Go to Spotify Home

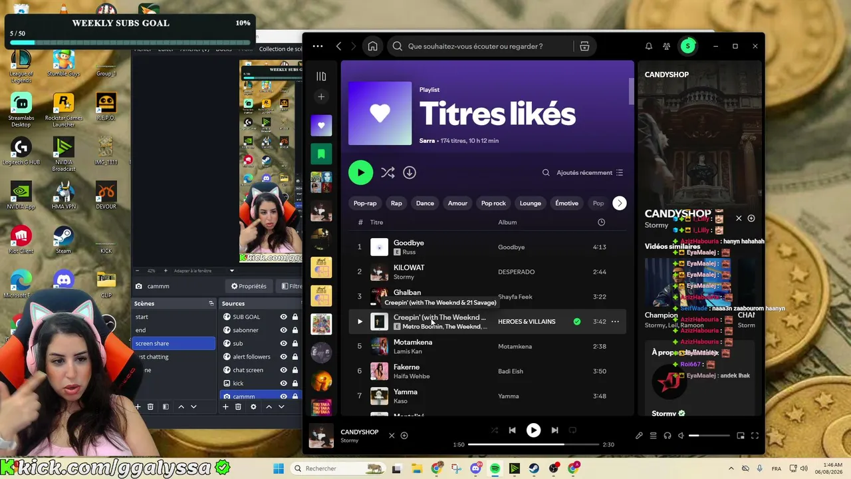pos(372,47)
